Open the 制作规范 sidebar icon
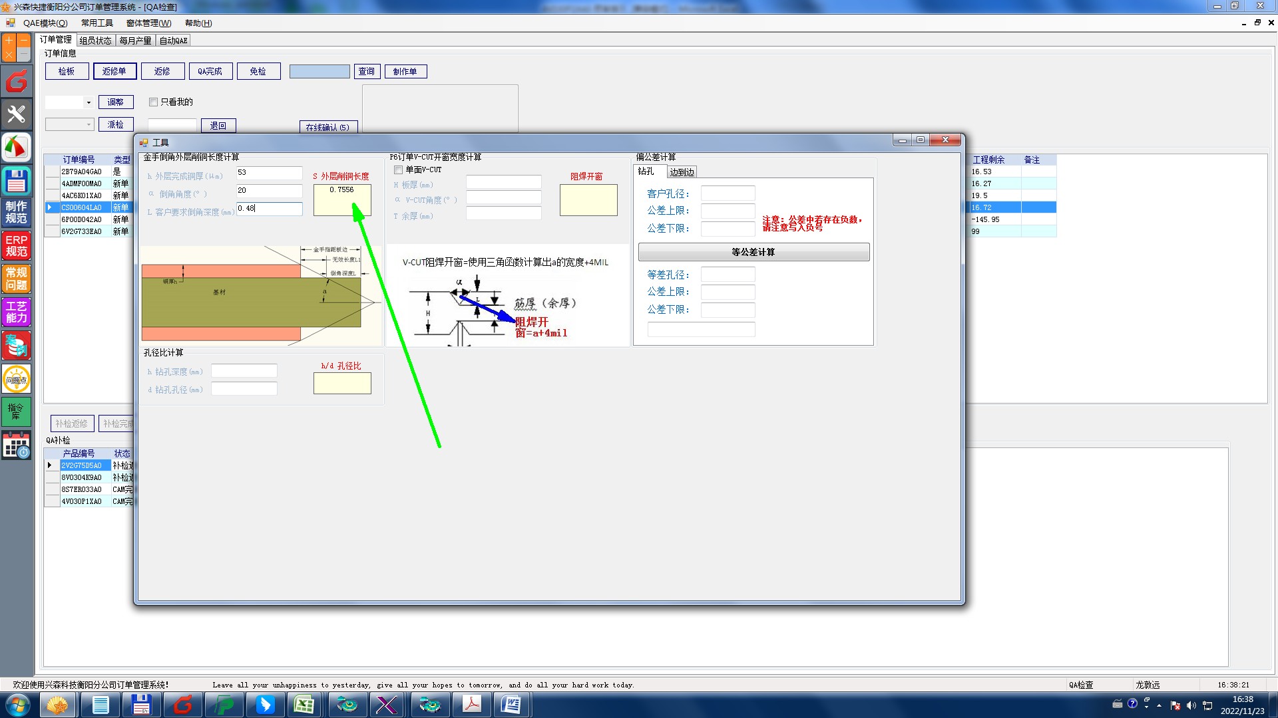1278x718 pixels. (17, 213)
